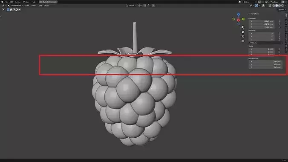Open the viewport Select menu

tap(34, 6)
